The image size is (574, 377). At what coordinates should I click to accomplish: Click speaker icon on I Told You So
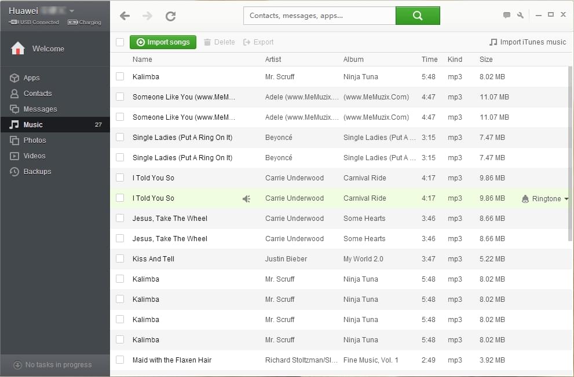pos(246,198)
